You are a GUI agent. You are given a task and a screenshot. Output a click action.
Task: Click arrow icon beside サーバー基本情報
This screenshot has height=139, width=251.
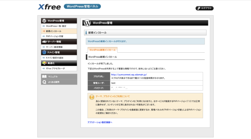[x=44, y=47]
